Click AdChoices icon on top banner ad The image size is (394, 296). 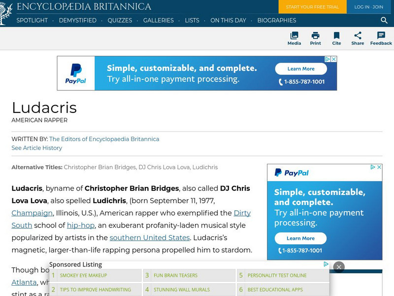click(328, 59)
